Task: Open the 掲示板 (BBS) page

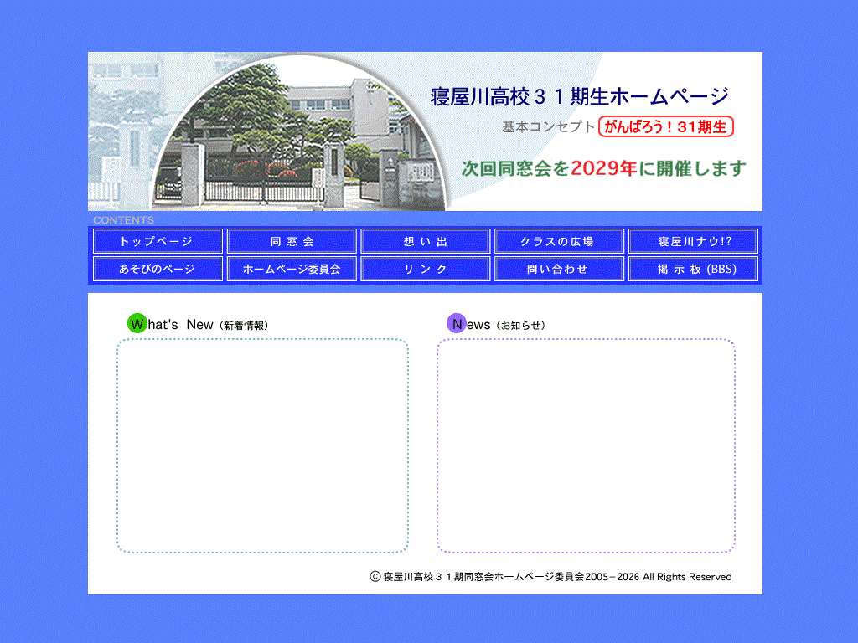Action: coord(693,269)
